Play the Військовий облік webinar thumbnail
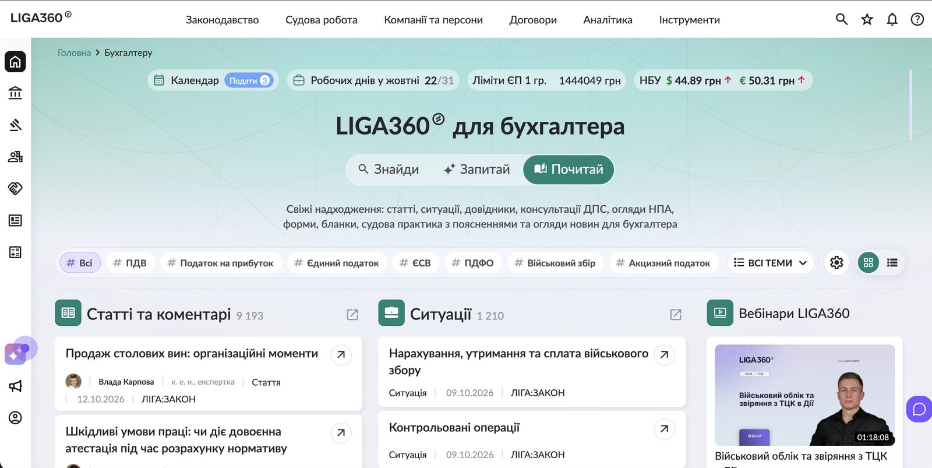 pos(804,395)
